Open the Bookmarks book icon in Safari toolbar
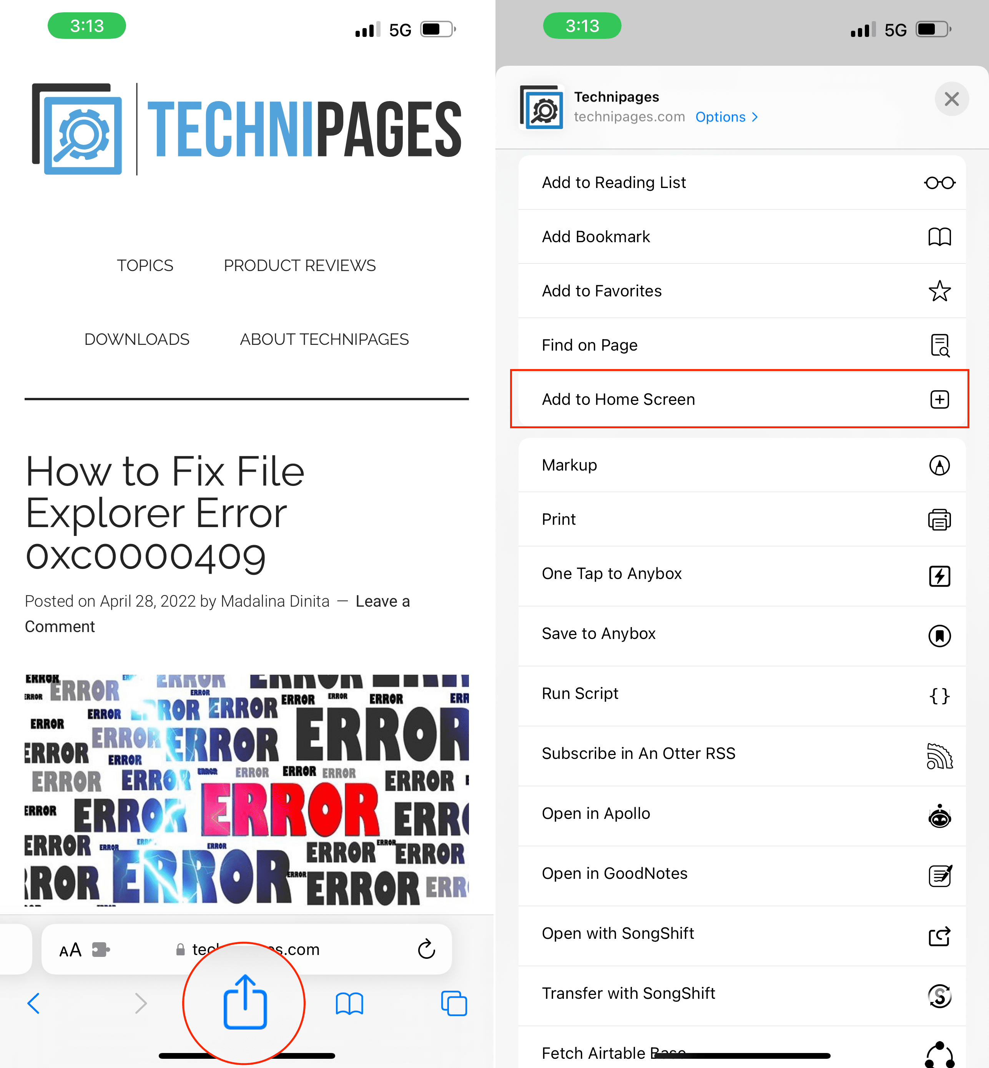This screenshot has width=989, height=1068. [x=349, y=1003]
